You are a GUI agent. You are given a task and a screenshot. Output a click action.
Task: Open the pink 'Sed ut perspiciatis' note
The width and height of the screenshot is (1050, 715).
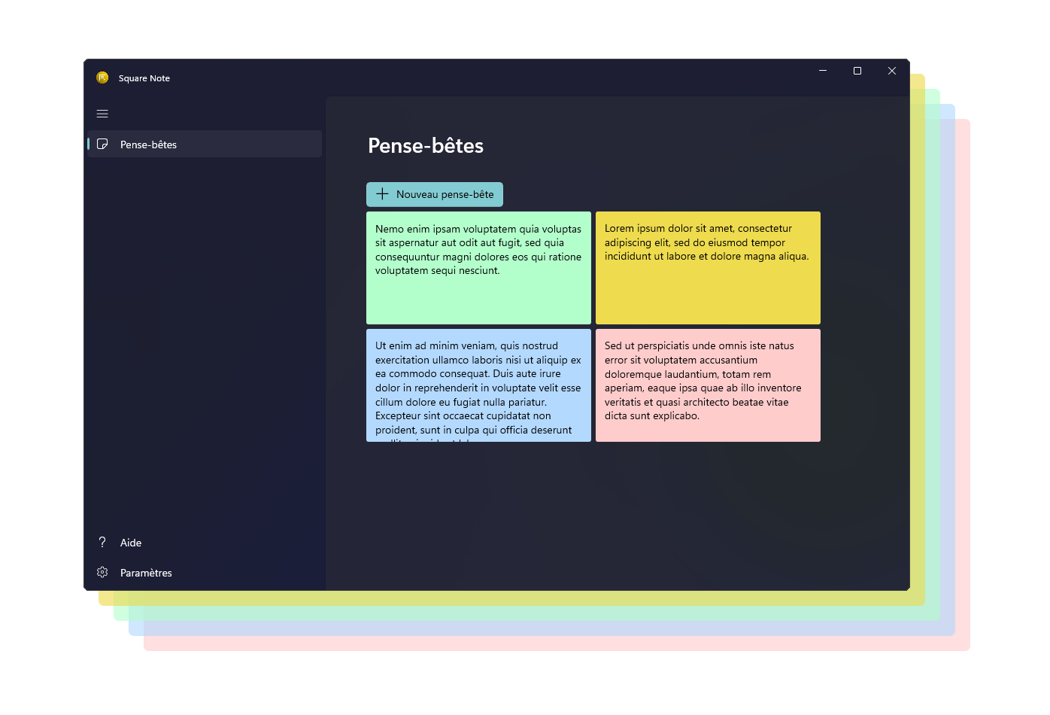[708, 385]
